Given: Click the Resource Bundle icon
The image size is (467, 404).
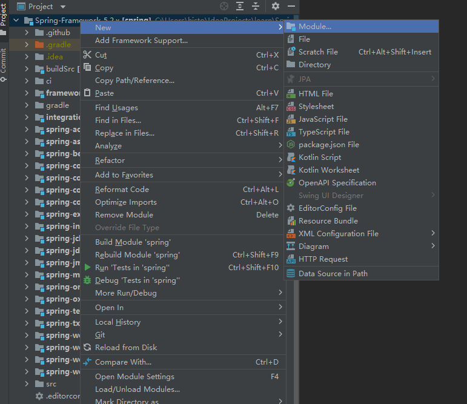Looking at the screenshot, I should (x=291, y=220).
